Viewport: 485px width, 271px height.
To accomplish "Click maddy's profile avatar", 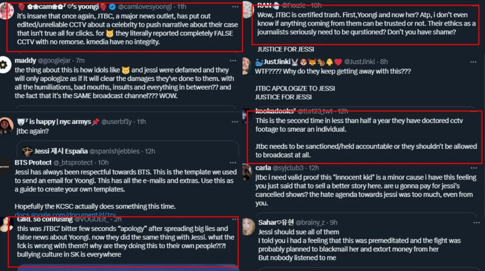I will tap(5, 65).
